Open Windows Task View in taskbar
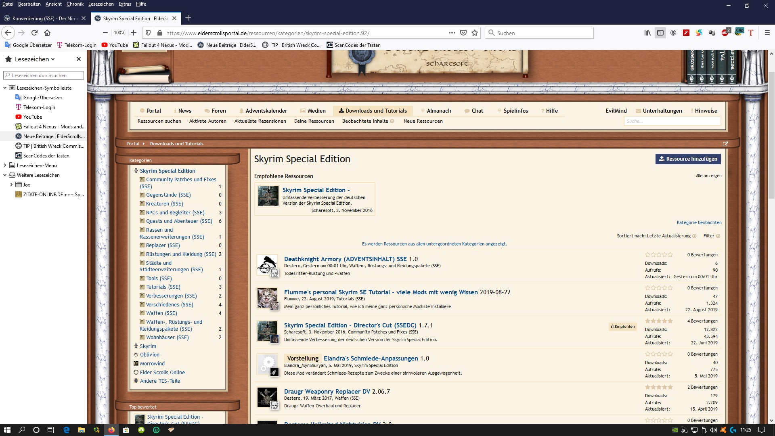Image resolution: width=775 pixels, height=436 pixels. 51,430
